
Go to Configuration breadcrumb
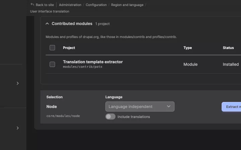click(96, 5)
